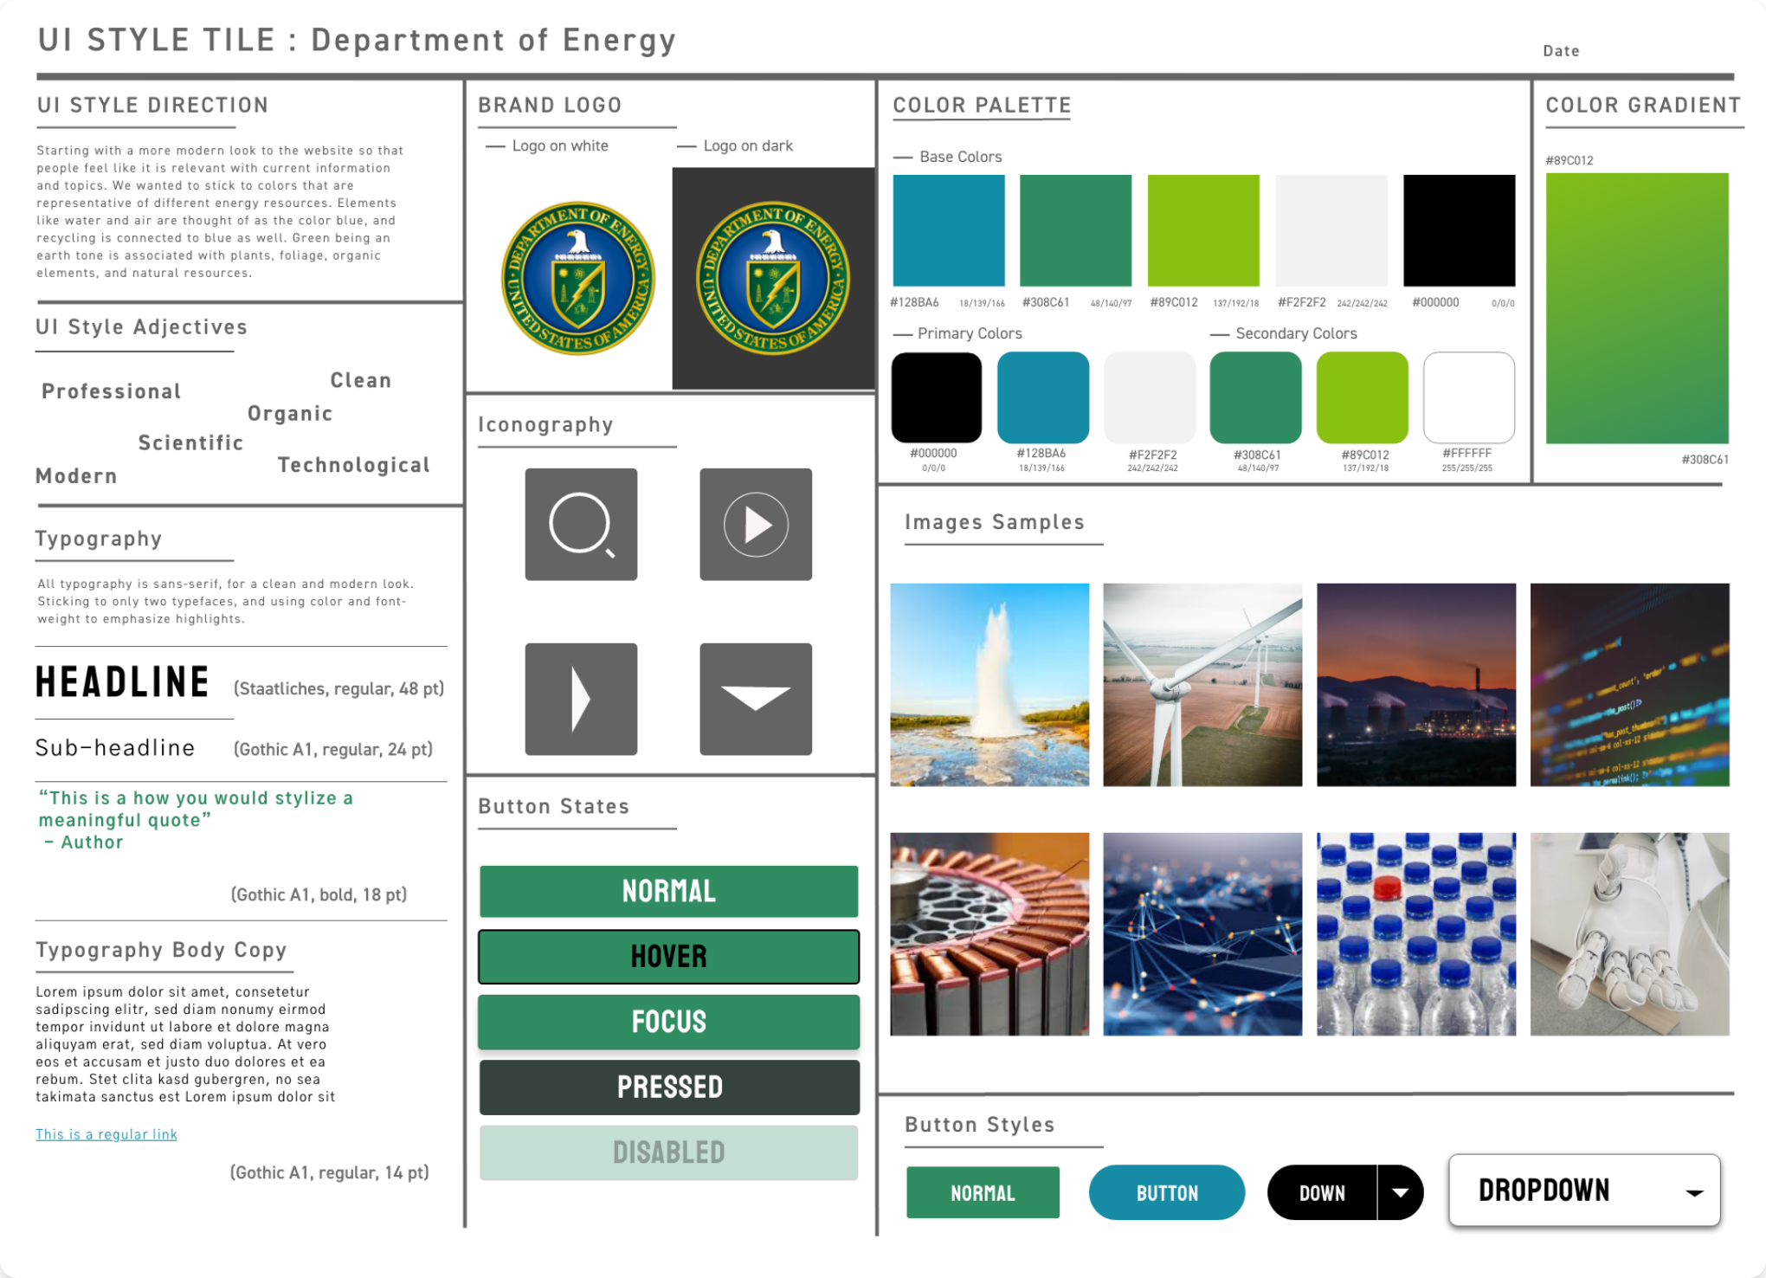Image resolution: width=1766 pixels, height=1278 pixels.
Task: Click the small green NORMAL button in Button Styles
Action: pos(983,1193)
